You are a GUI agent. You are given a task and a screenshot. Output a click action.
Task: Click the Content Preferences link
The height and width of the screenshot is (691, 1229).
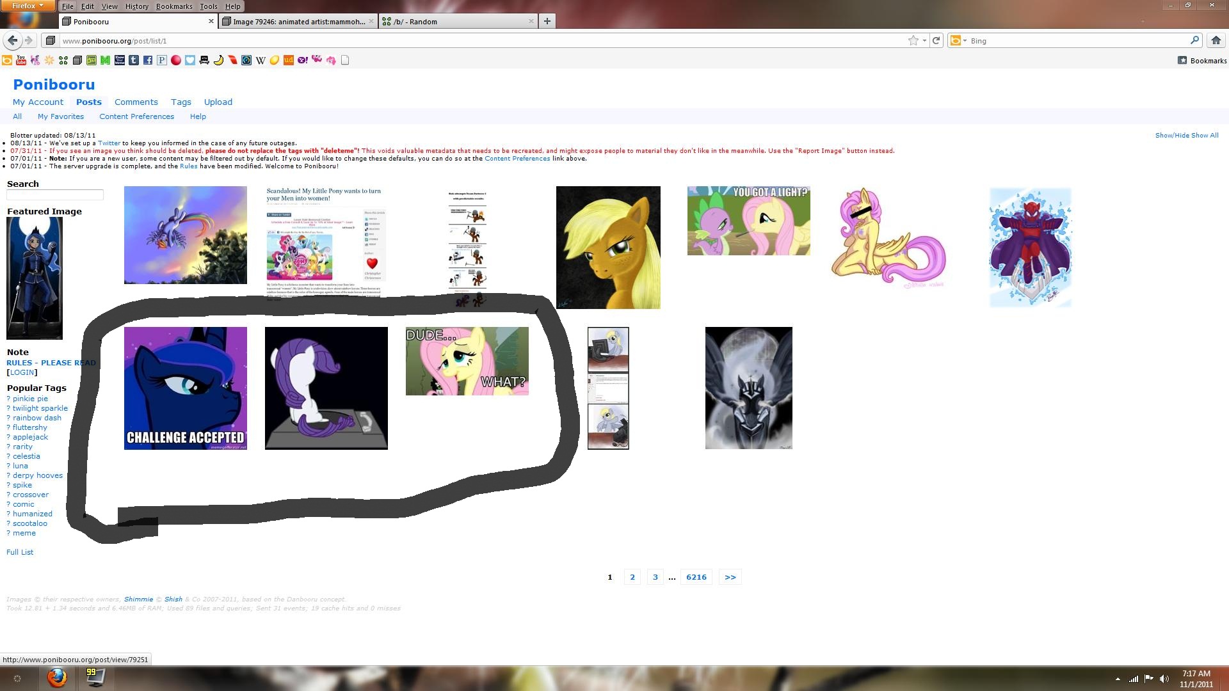click(x=136, y=116)
